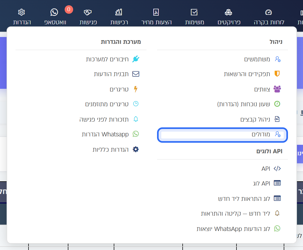This screenshot has height=250, width=303.
Task: Open ליד חדש – קליטה והתראות link
Action: (235, 214)
